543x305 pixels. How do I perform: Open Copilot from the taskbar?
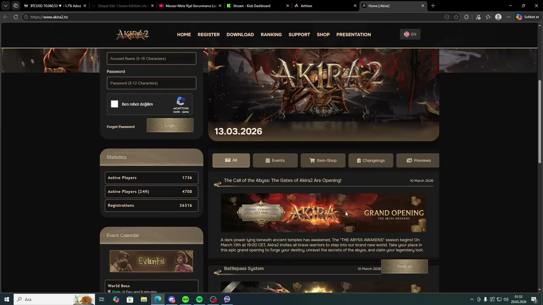[x=116, y=299]
